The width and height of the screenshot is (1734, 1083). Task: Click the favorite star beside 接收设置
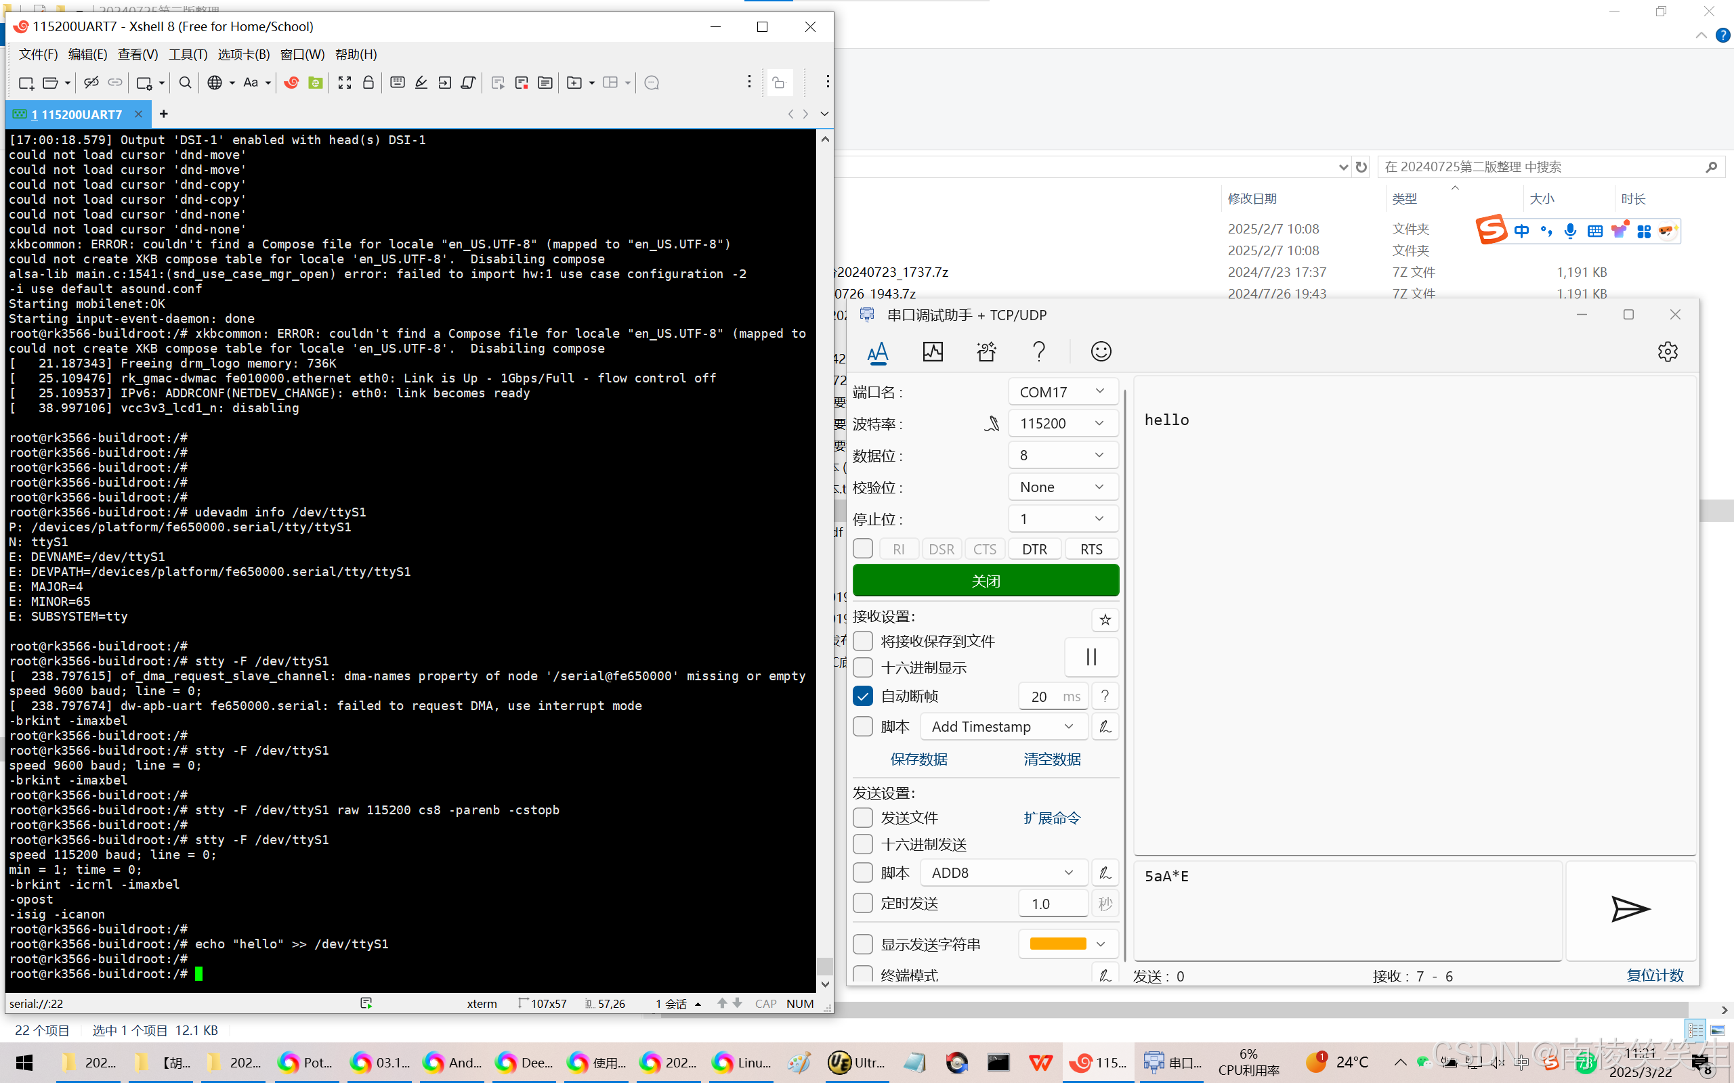[1105, 619]
